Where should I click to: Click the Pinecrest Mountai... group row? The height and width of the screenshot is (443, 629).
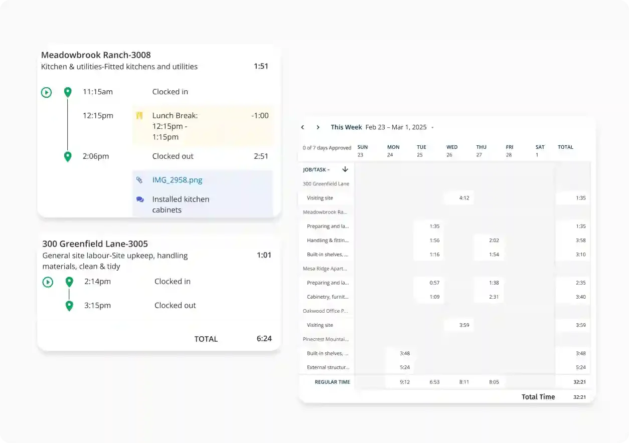tap(326, 339)
